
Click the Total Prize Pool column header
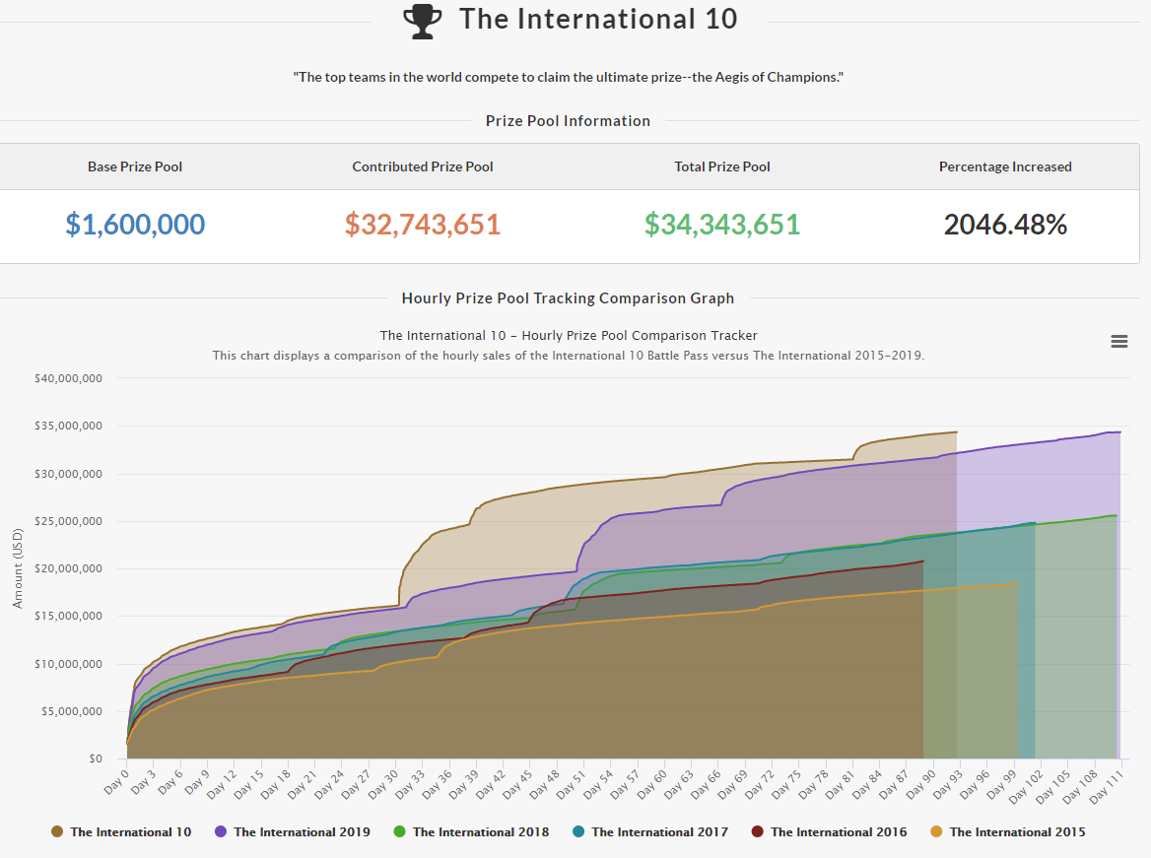(722, 166)
